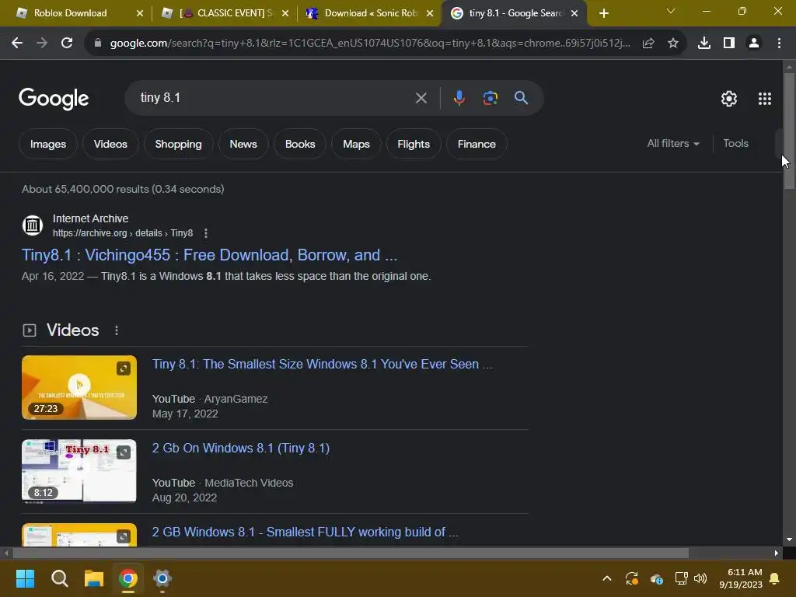This screenshot has width=796, height=597.
Task: Open the Settings app in taskbar
Action: coord(162,578)
